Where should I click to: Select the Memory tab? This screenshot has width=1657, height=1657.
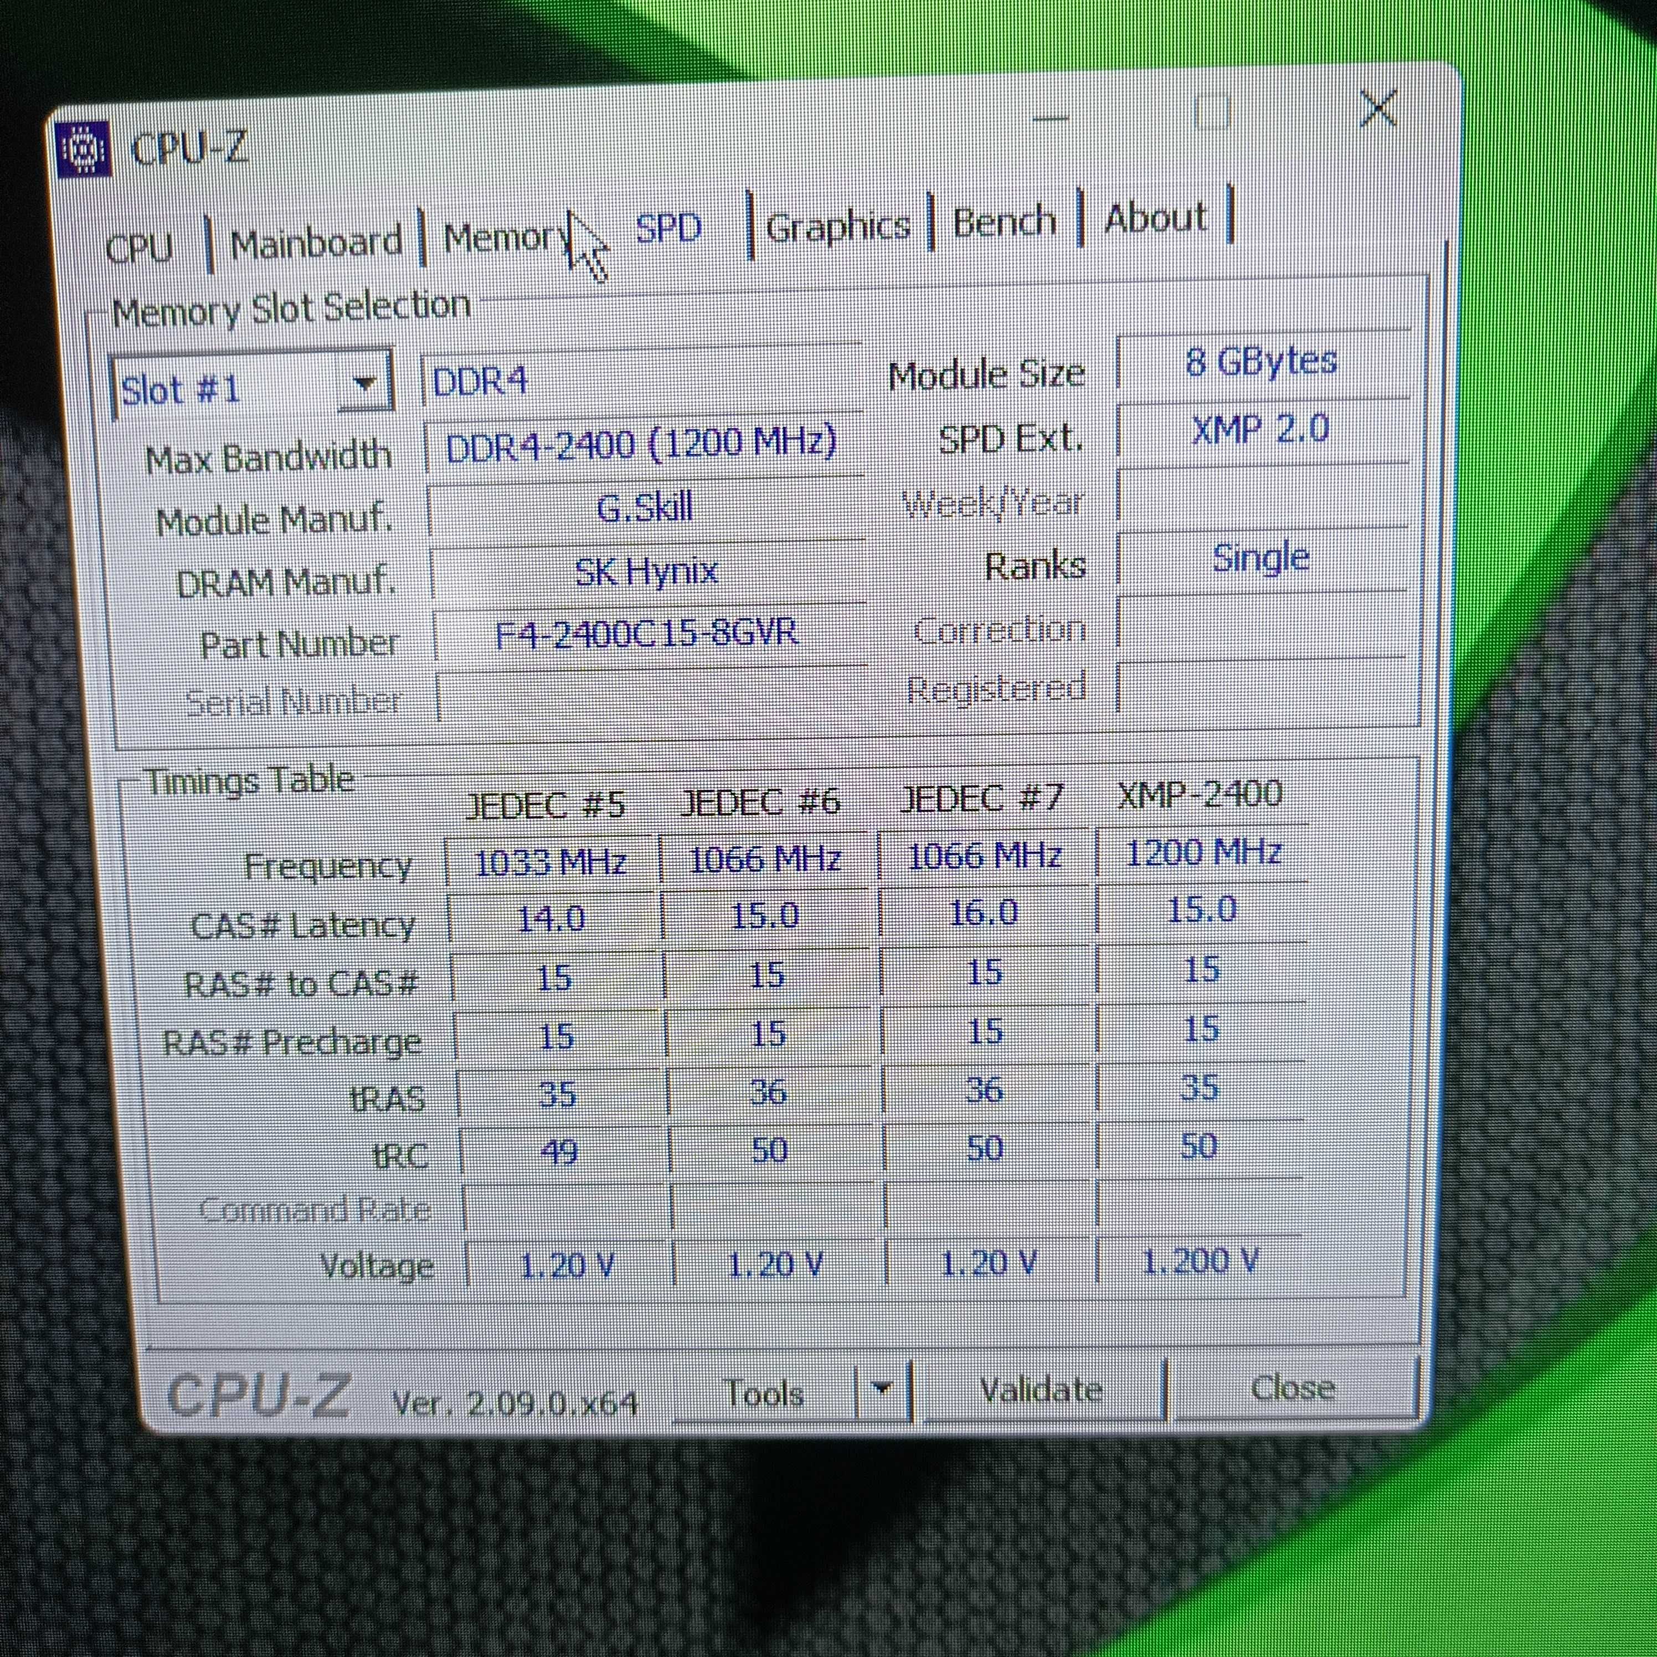coord(506,236)
